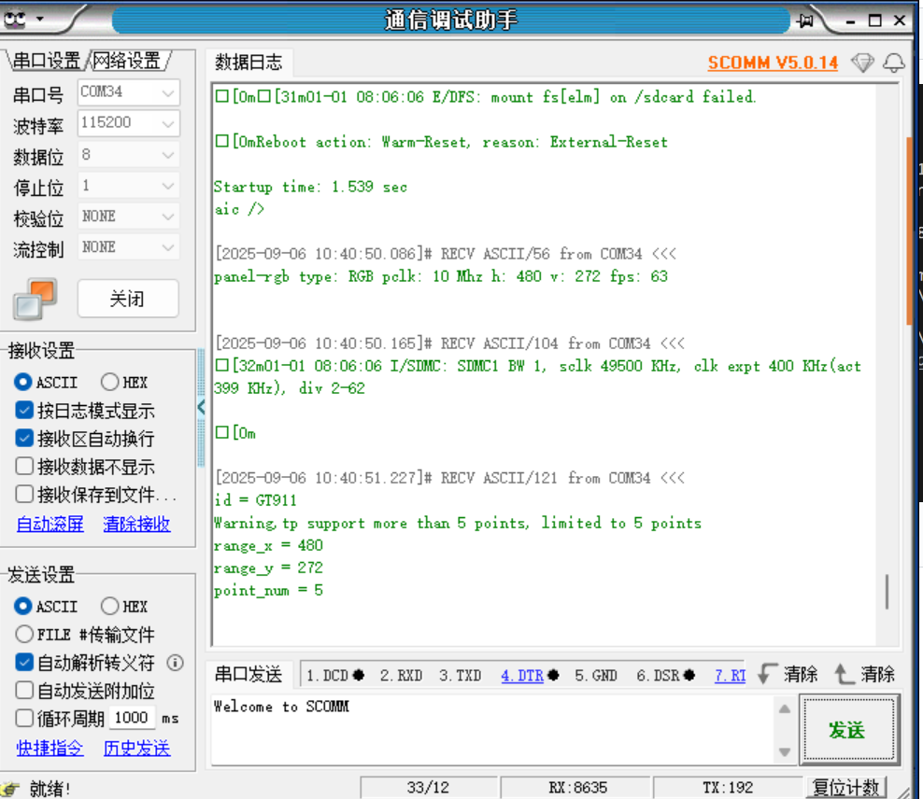The height and width of the screenshot is (799, 923).
Task: Click the notification bell icon
Action: point(893,63)
